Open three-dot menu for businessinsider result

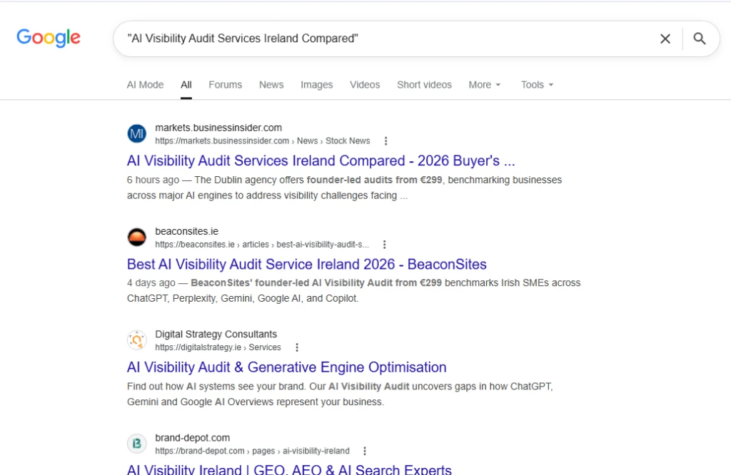click(385, 141)
